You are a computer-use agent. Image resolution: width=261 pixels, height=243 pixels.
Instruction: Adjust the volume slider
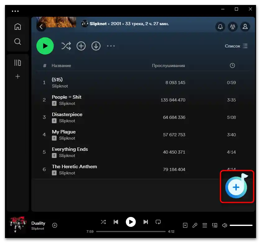tap(241, 225)
